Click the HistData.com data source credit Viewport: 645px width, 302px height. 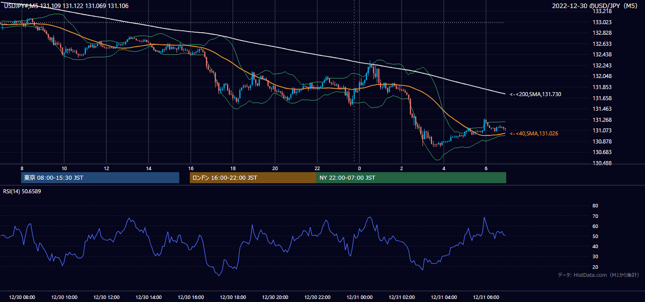[599, 275]
